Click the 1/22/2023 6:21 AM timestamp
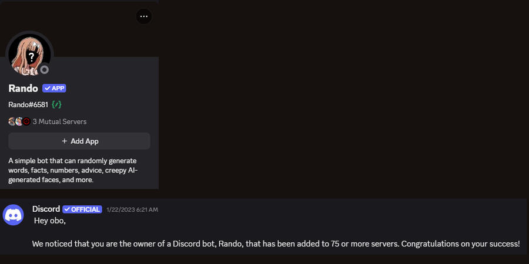529x264 pixels. click(x=132, y=209)
